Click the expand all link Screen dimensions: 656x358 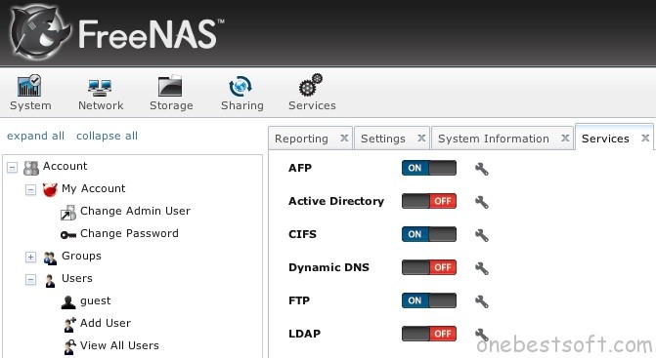click(x=35, y=136)
